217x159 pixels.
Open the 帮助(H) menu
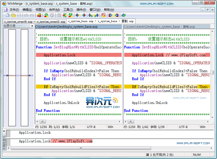[x=109, y=10]
